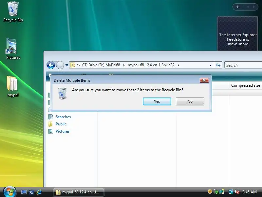This screenshot has height=197, width=262.
Task: Sort by the Compressed size column
Action: click(245, 85)
